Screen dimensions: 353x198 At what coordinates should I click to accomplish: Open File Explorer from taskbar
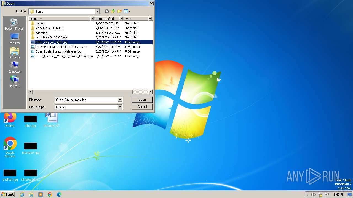pos(31,194)
